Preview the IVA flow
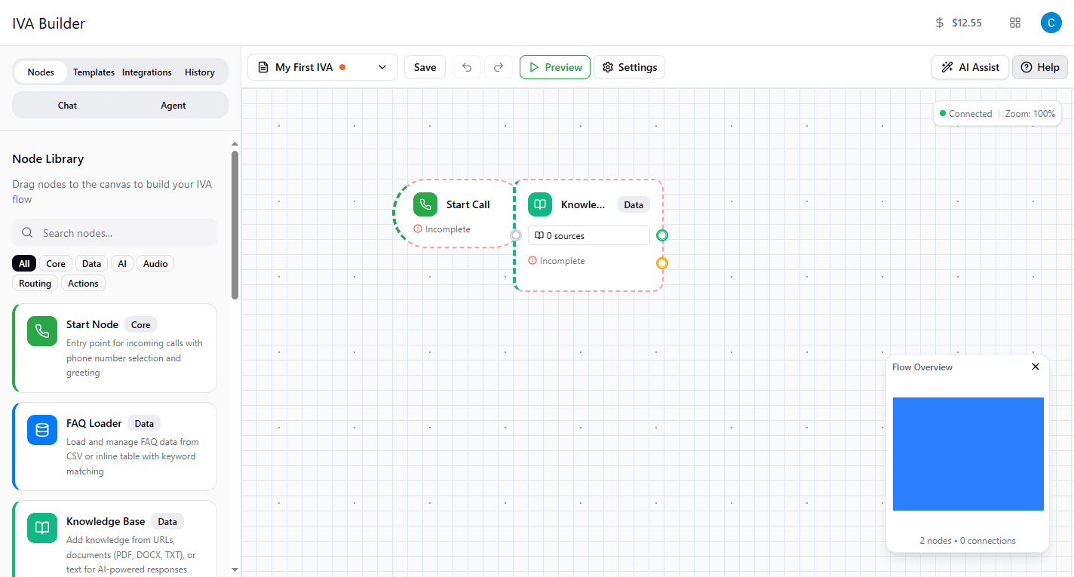Image resolution: width=1074 pixels, height=577 pixels. pyautogui.click(x=554, y=66)
